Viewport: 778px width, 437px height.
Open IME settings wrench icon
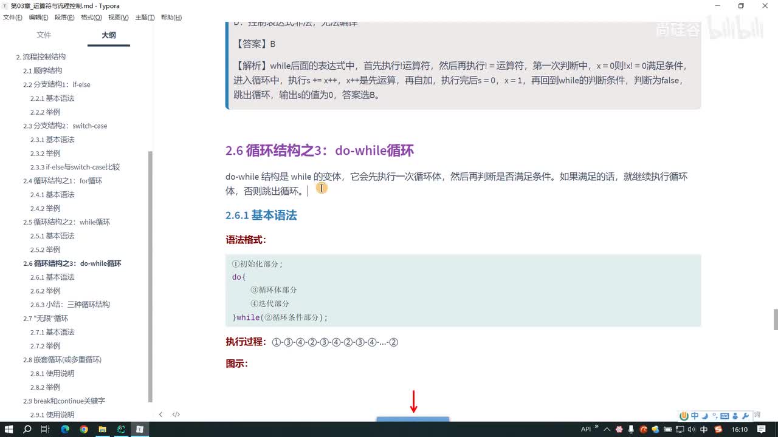click(x=745, y=416)
